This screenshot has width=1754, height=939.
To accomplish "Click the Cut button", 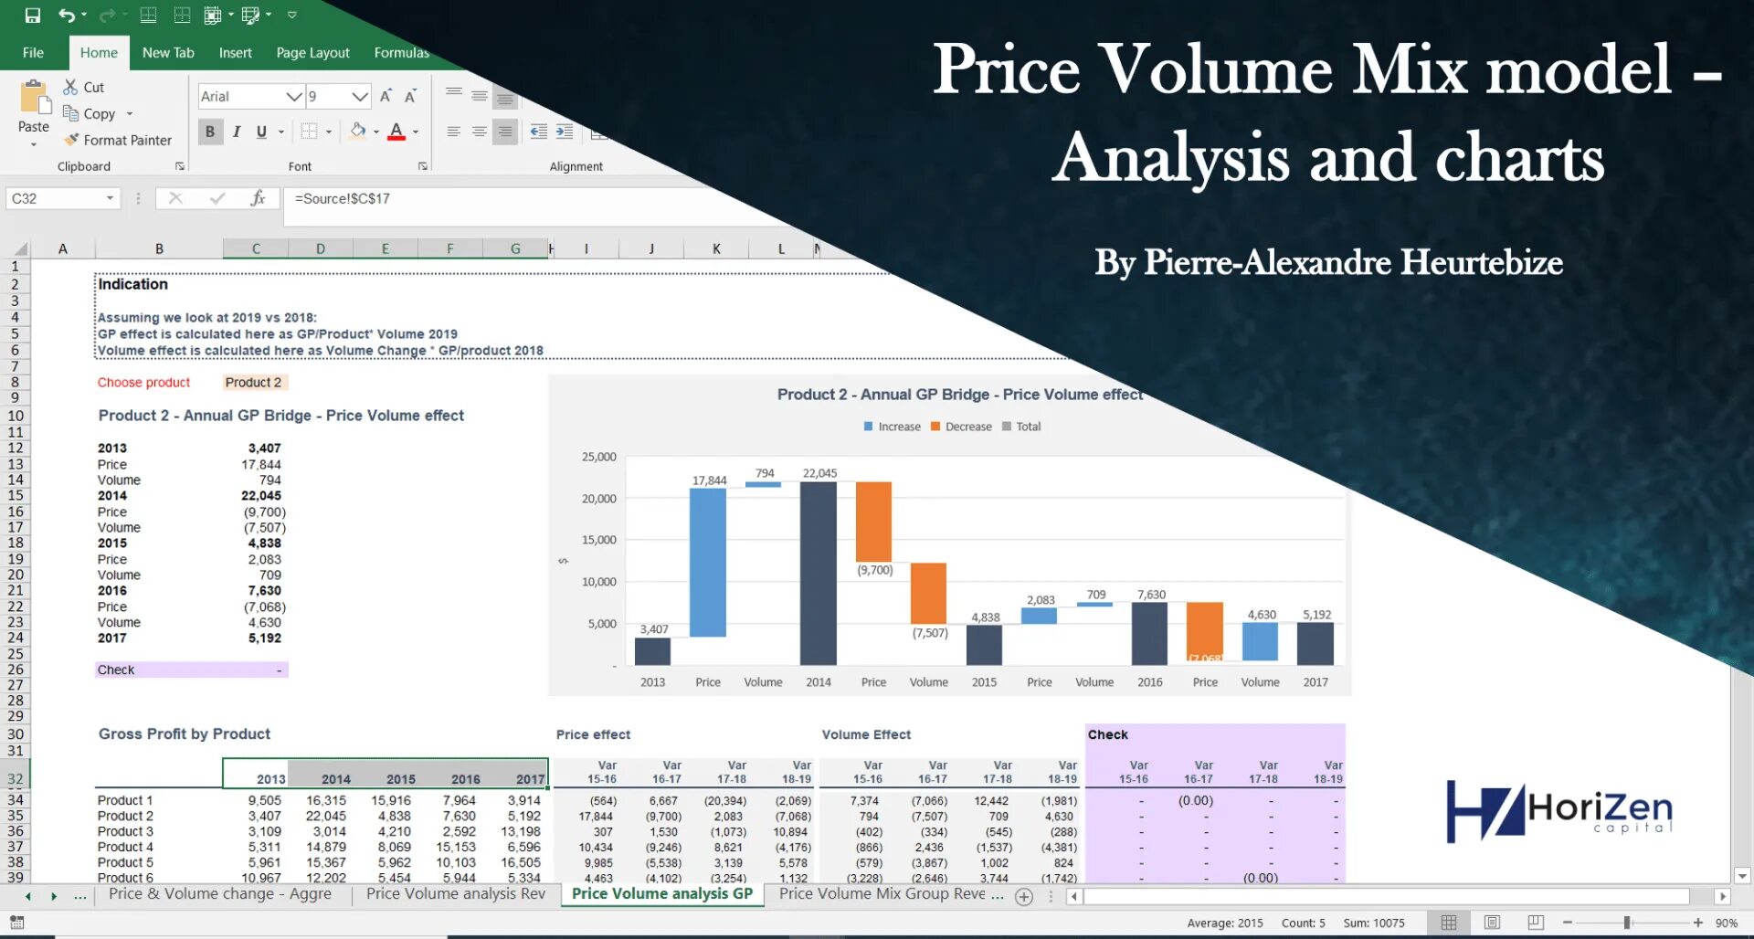I will click(x=83, y=86).
